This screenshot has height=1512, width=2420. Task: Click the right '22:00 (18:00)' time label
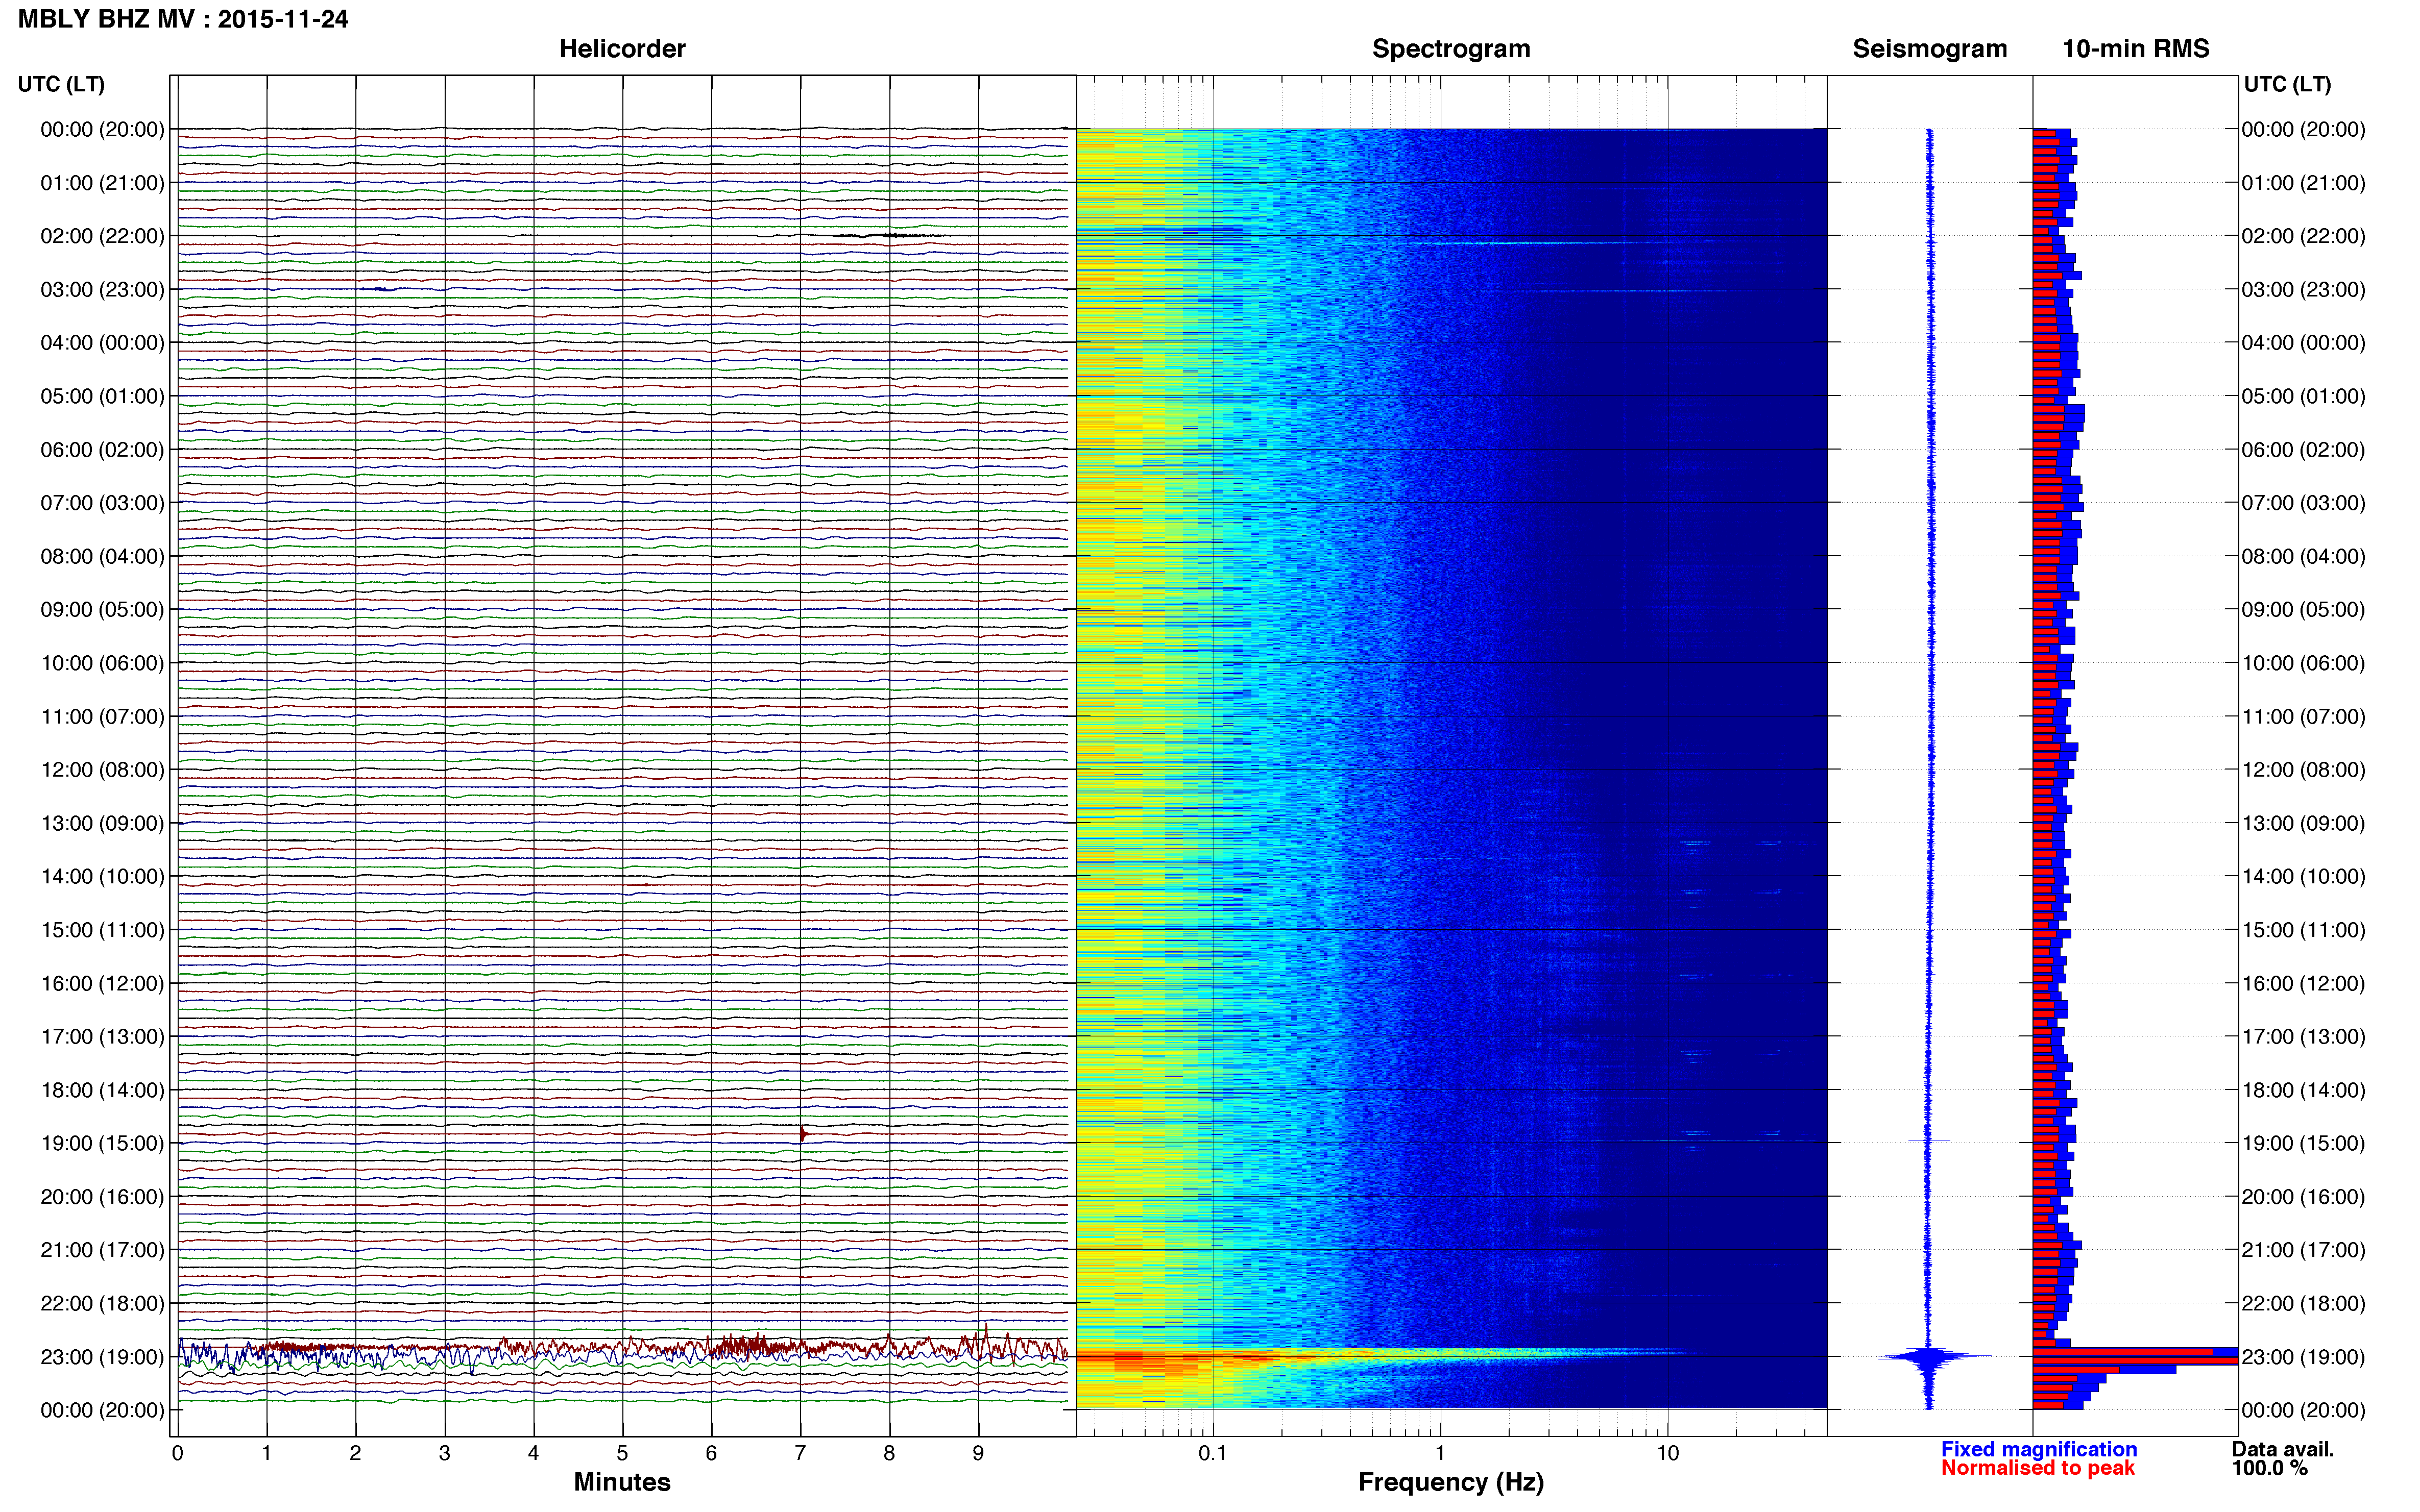pyautogui.click(x=2303, y=1303)
